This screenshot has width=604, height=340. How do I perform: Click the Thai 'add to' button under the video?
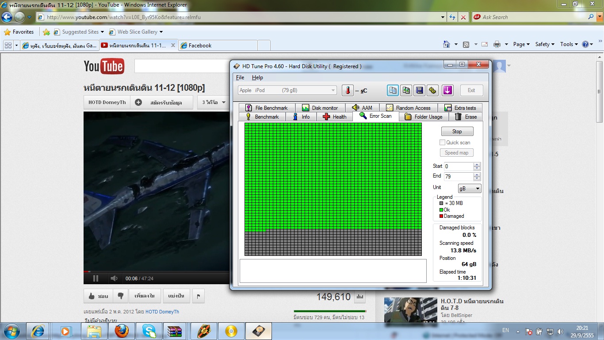(x=144, y=296)
